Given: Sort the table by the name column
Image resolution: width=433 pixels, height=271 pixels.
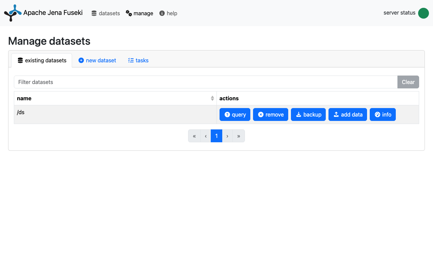Looking at the screenshot, I should point(115,98).
